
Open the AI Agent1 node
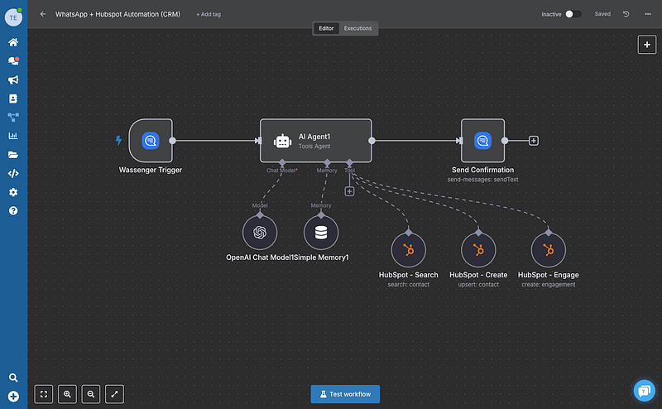(x=315, y=141)
